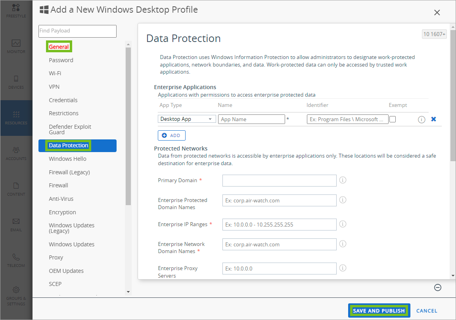Viewport: 456px width, 320px height.
Task: Select the Anti-Virus payload
Action: [61, 199]
